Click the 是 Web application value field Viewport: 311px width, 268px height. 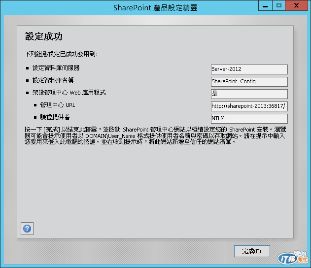click(x=249, y=94)
